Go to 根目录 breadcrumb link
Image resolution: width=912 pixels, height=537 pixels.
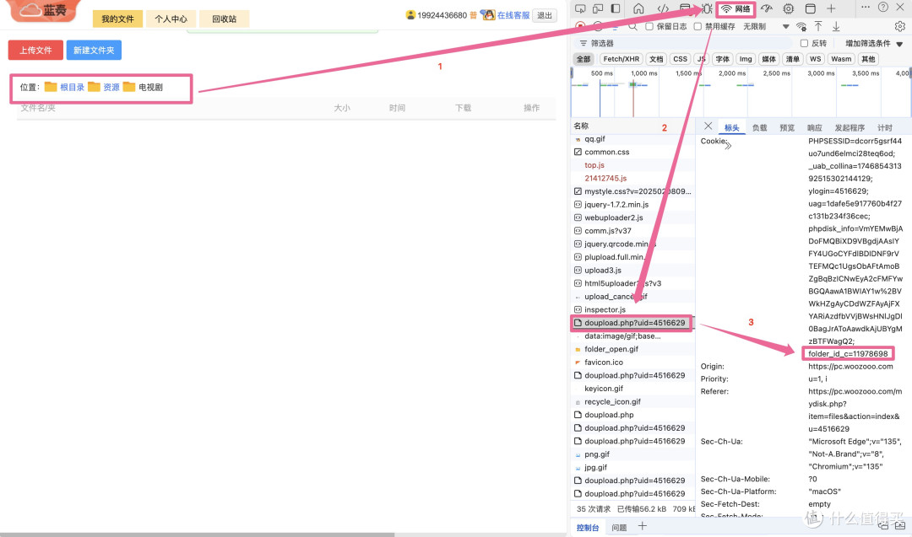click(x=72, y=87)
